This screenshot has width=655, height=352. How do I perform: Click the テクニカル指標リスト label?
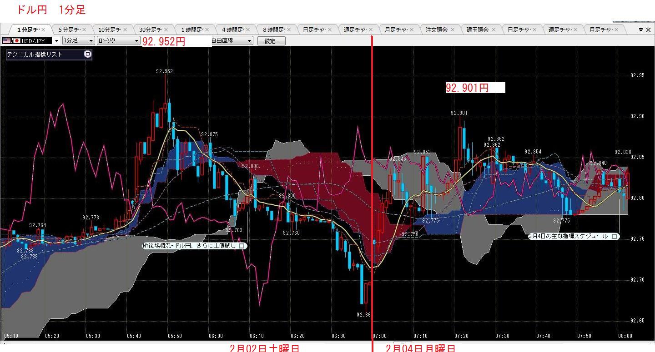(35, 54)
